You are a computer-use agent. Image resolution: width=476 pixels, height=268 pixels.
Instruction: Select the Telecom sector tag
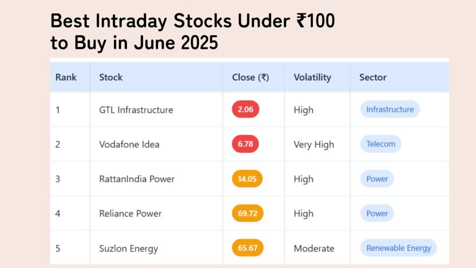click(381, 144)
